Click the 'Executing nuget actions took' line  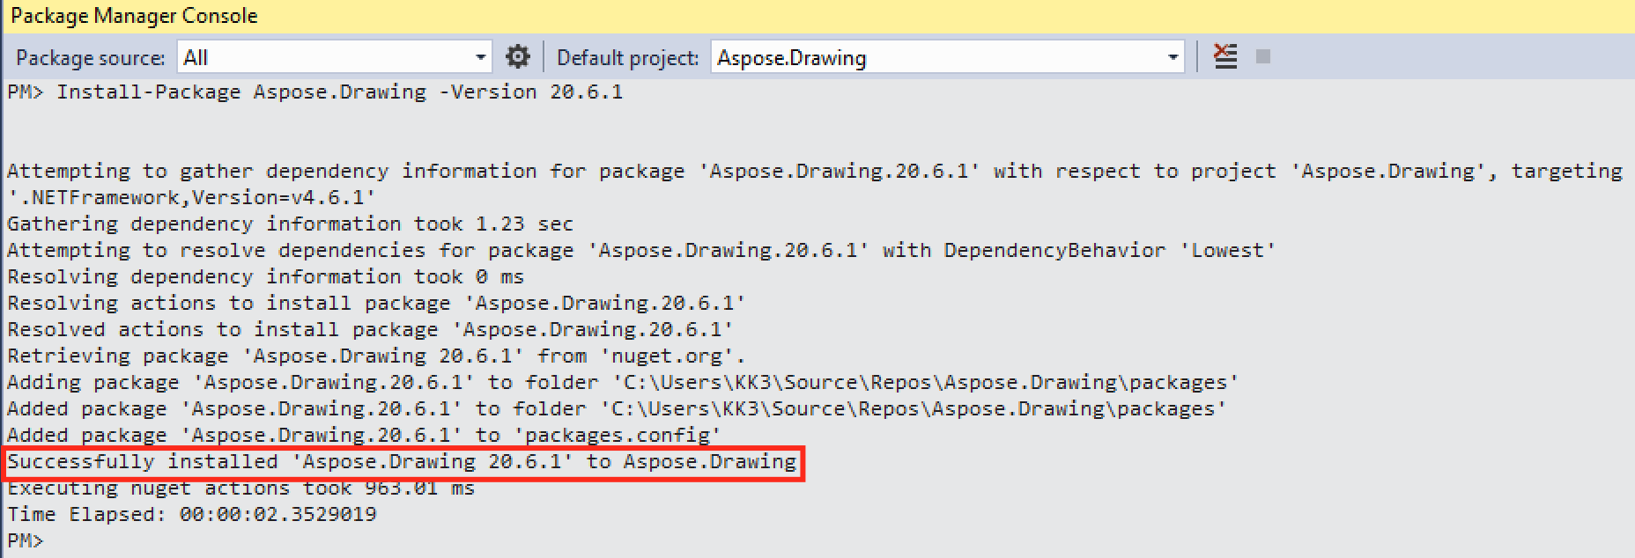pyautogui.click(x=241, y=488)
